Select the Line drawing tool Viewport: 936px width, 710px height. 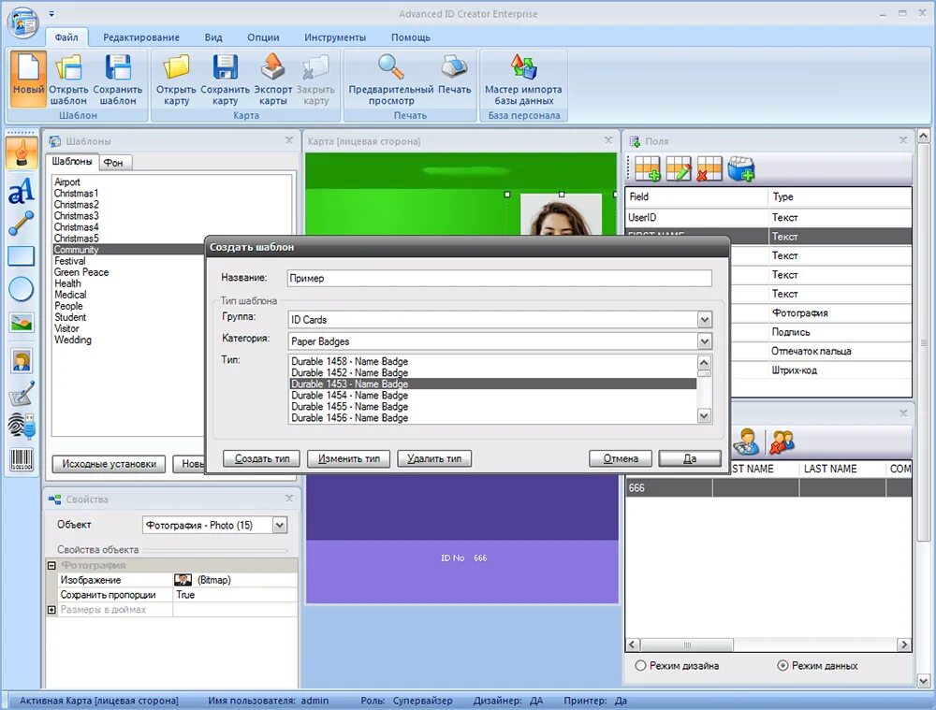(x=22, y=224)
